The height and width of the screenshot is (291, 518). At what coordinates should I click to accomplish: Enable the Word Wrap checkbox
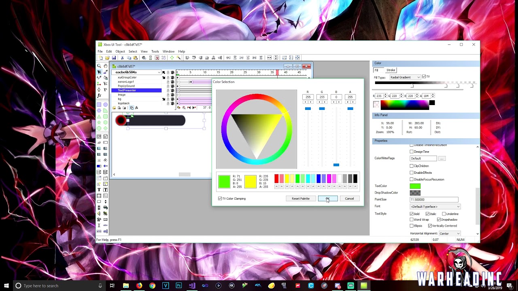tap(412, 220)
